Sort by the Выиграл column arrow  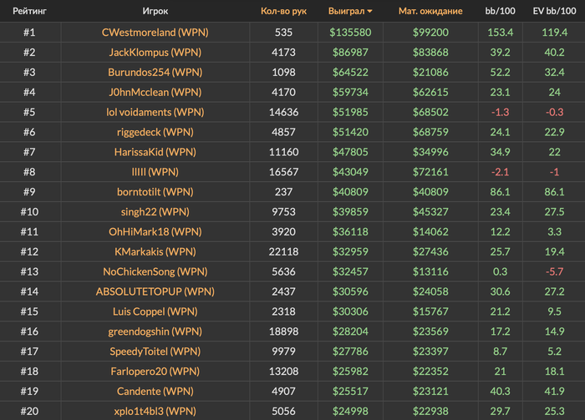point(370,12)
